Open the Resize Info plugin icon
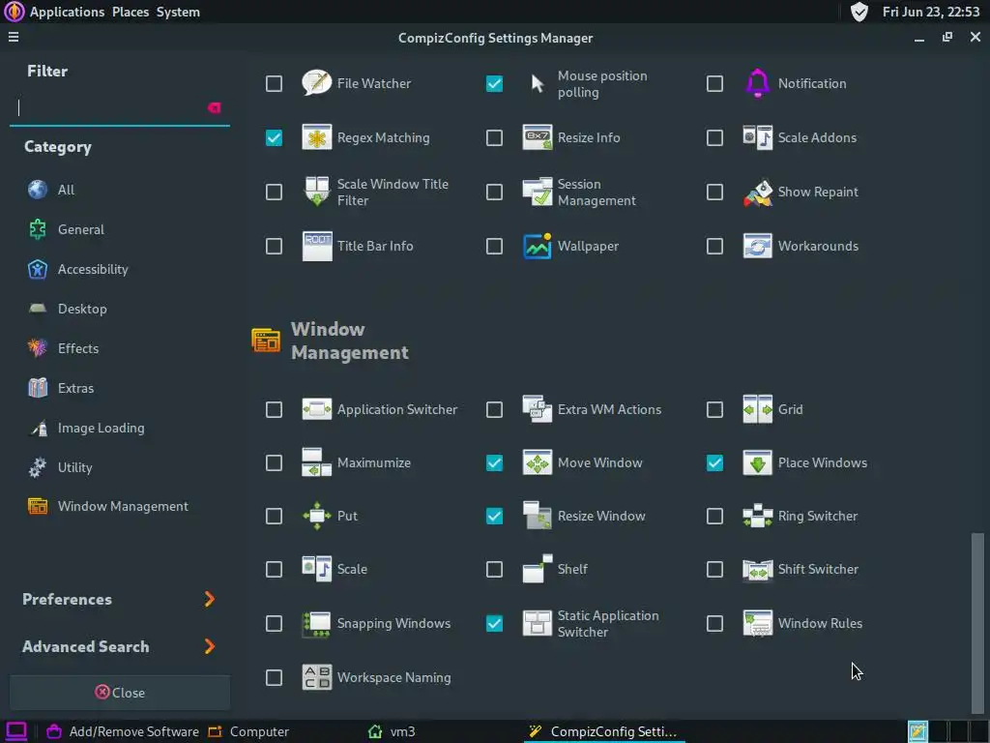 point(538,137)
